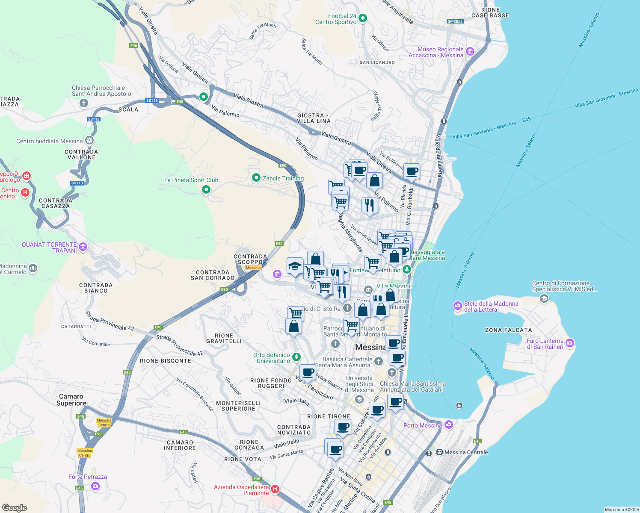This screenshot has height=513, width=640.
Task: Click the Centro buddhista Messina marker
Action: pos(90,141)
